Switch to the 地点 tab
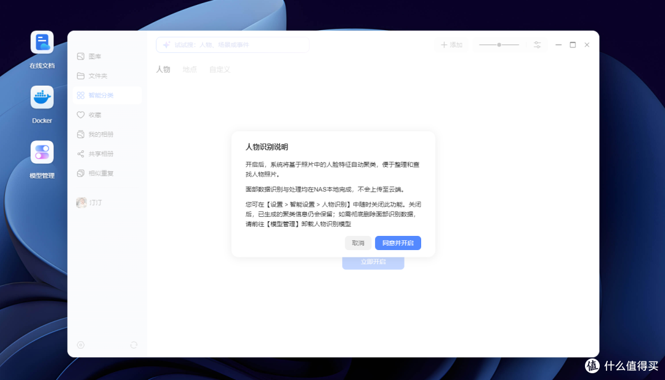 190,70
